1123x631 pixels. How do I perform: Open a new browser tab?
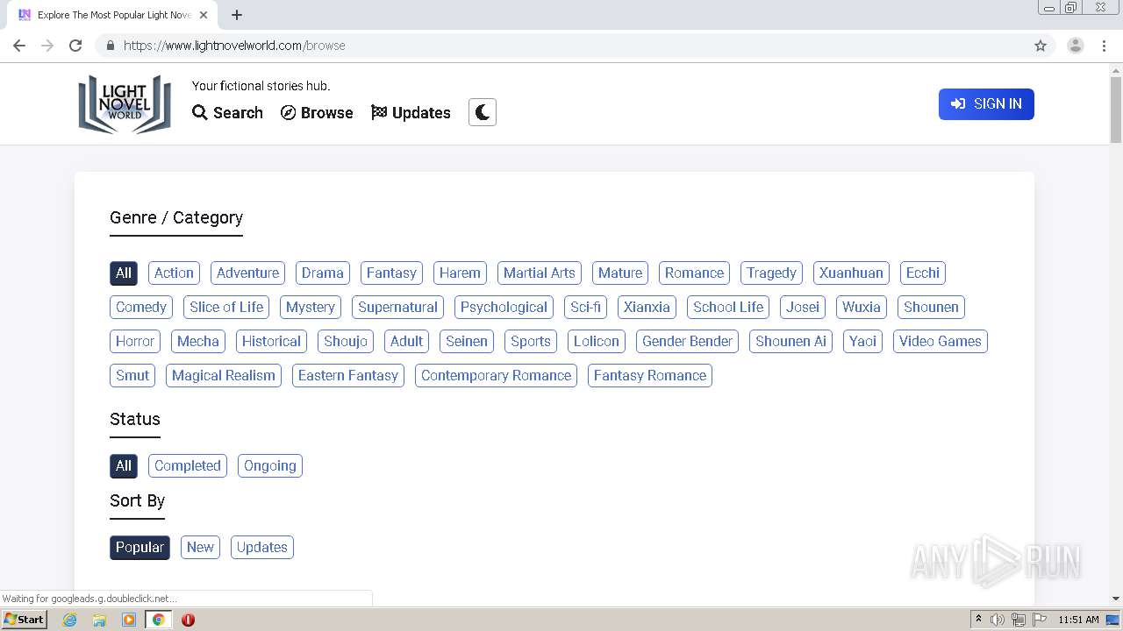click(x=237, y=15)
